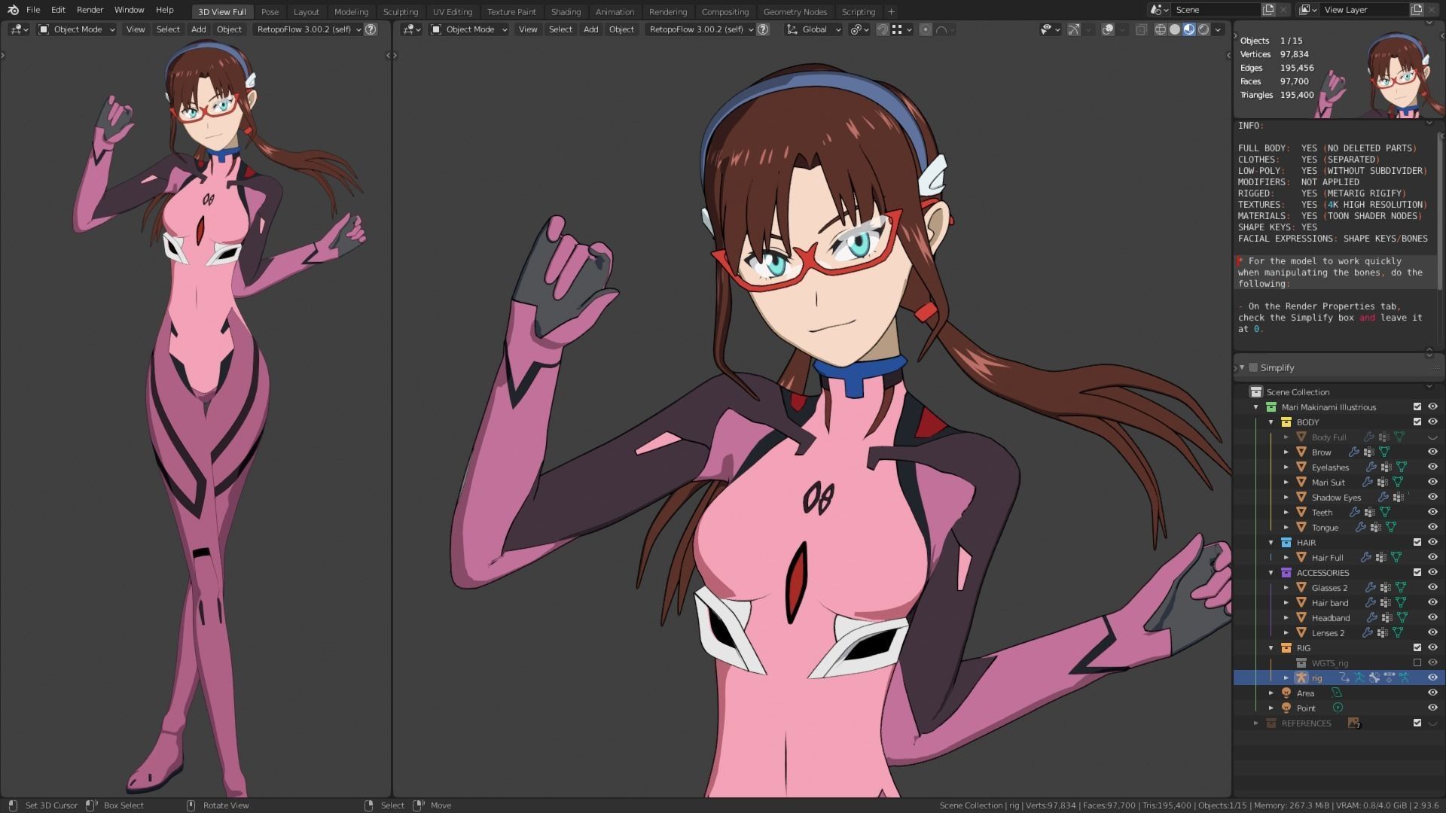
Task: Click Hair Full mesh object icon
Action: pyautogui.click(x=1301, y=558)
